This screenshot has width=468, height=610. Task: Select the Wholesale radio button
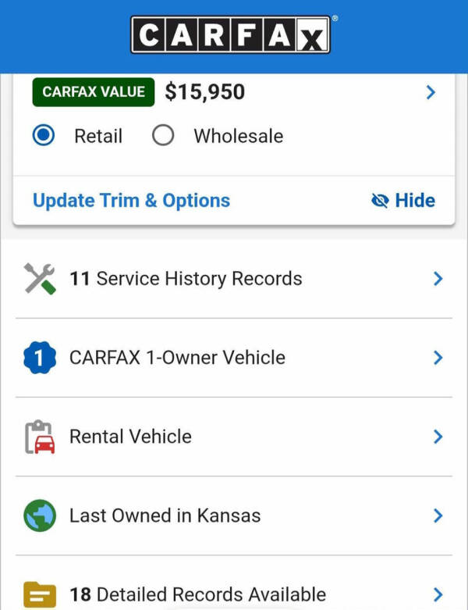click(163, 135)
